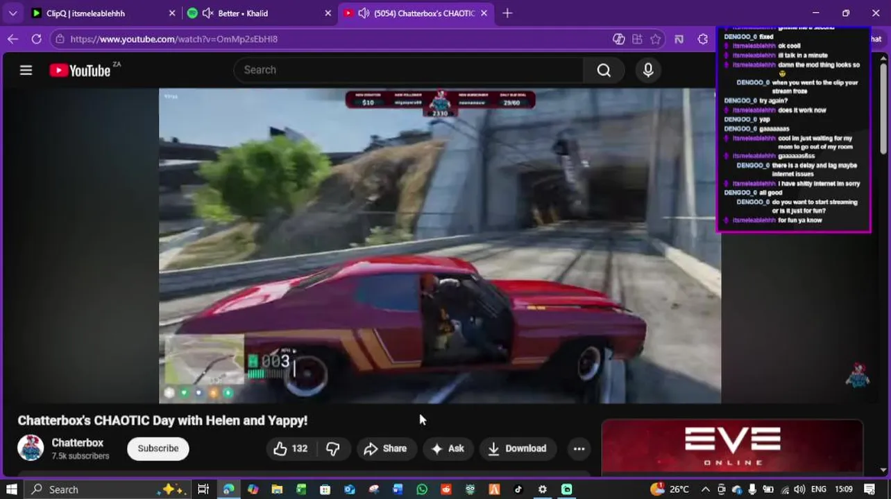Expand the tab actions dropdown arrow
The image size is (891, 499).
[x=12, y=13]
